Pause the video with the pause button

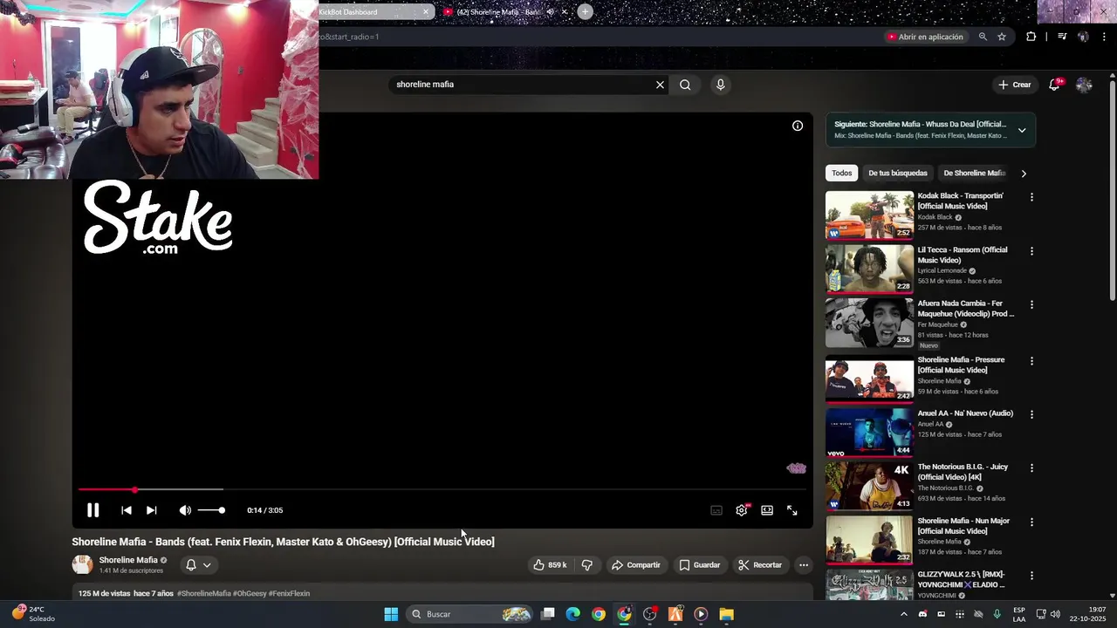click(x=93, y=510)
